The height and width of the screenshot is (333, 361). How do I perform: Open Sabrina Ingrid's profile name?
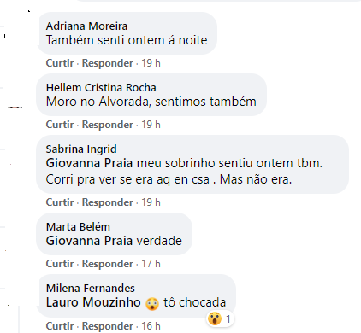pyautogui.click(x=81, y=149)
